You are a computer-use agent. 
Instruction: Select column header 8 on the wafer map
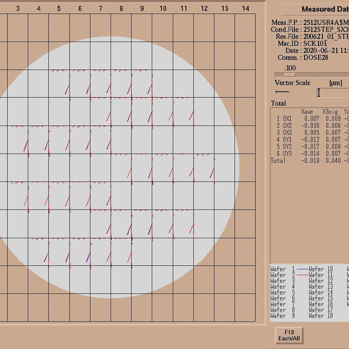121,8
